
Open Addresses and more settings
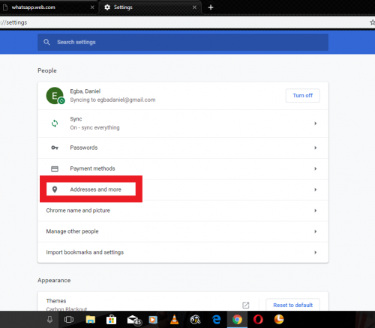183,189
